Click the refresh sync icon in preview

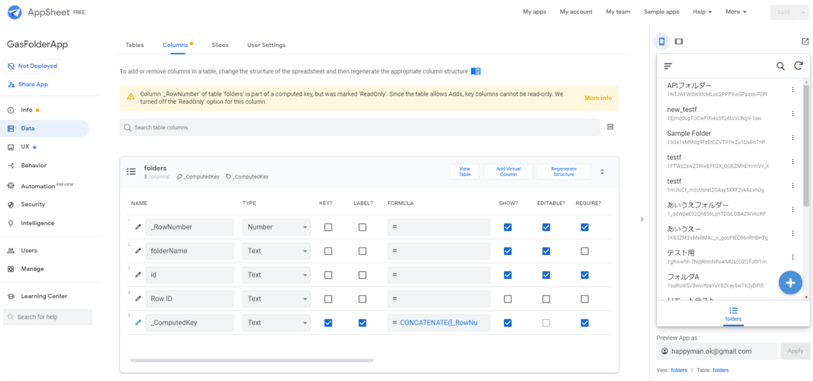click(799, 66)
